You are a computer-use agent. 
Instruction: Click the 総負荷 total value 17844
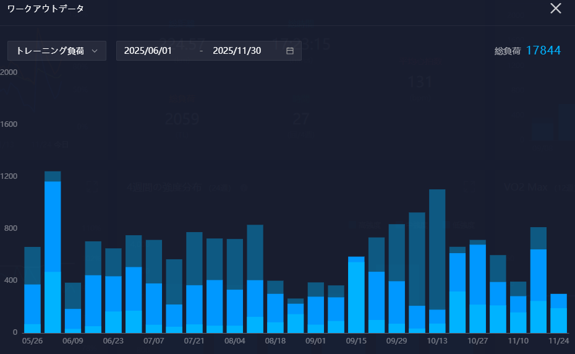click(x=543, y=51)
